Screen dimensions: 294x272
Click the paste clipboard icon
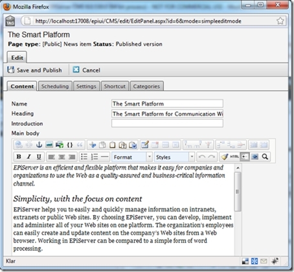pyautogui.click(x=113, y=145)
